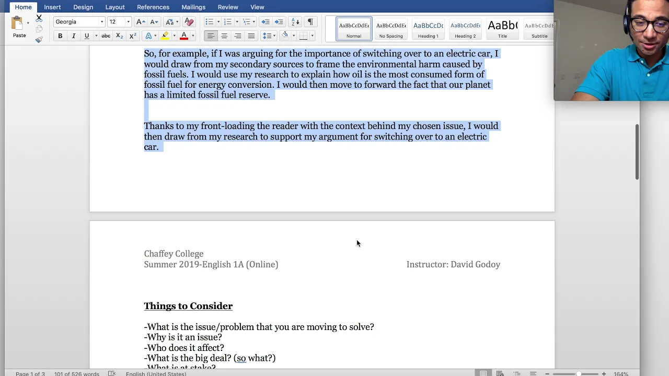Screen dimensions: 669x376
Task: Justify paragraph text
Action: 251,36
